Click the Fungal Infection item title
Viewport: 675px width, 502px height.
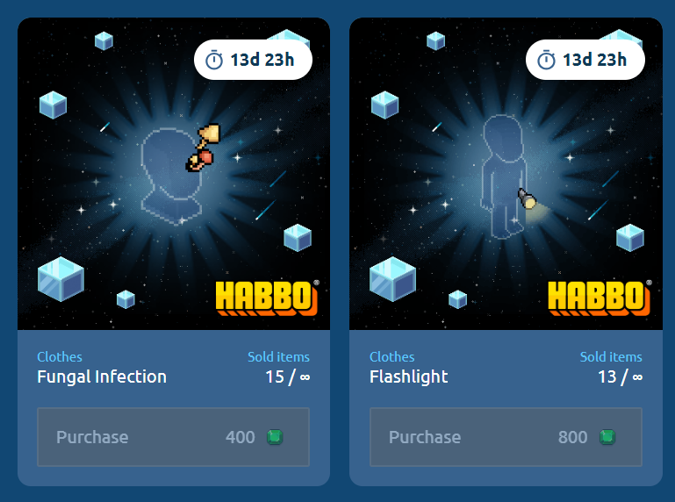tap(102, 376)
